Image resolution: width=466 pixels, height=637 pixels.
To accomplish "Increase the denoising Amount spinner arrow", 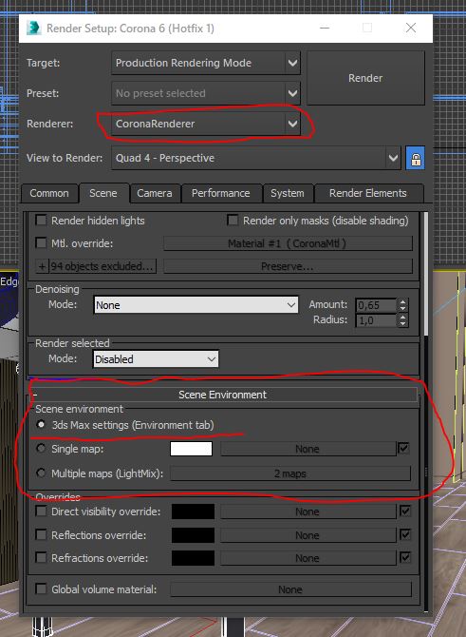I will tap(402, 301).
